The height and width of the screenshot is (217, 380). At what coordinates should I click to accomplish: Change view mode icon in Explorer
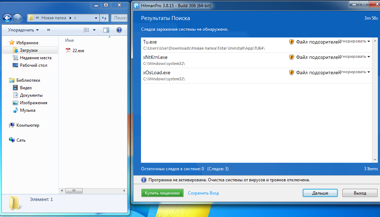coord(87,30)
